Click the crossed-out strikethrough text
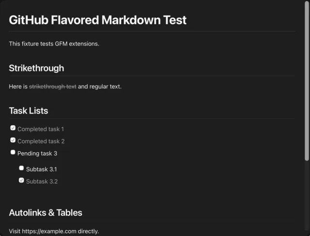This screenshot has height=236, width=310. (53, 87)
